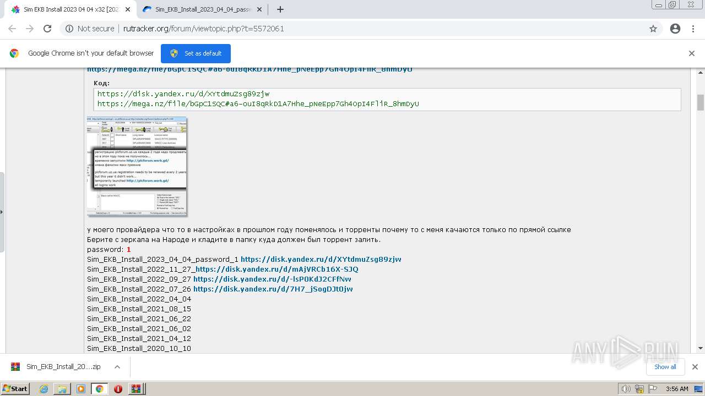Click the 3:56 AM system clock
The image size is (705, 396).
click(677, 389)
